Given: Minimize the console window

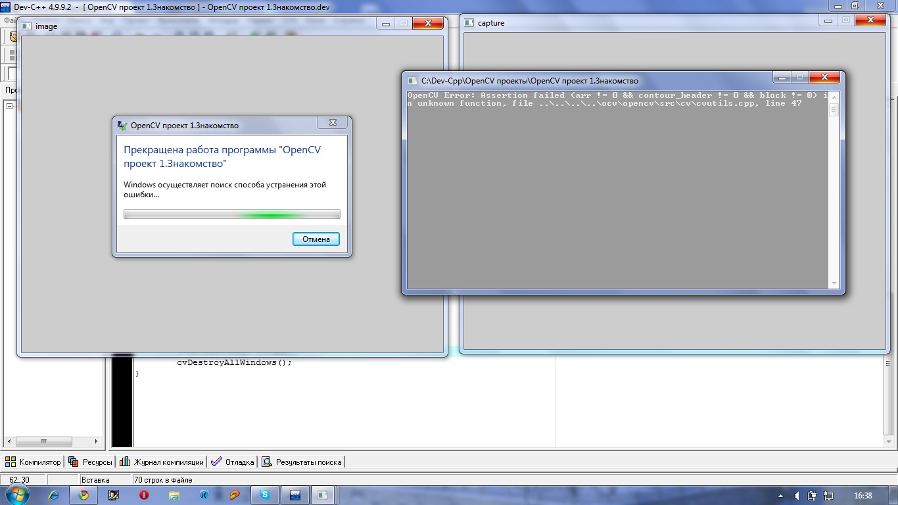Looking at the screenshot, I should (782, 78).
